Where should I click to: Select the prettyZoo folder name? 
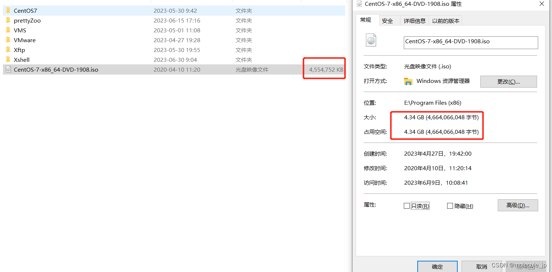[27, 20]
